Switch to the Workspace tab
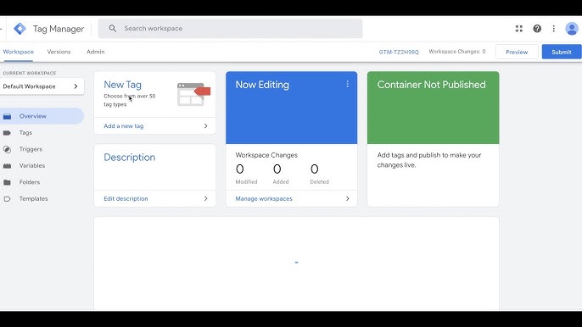The height and width of the screenshot is (327, 582). click(x=18, y=52)
